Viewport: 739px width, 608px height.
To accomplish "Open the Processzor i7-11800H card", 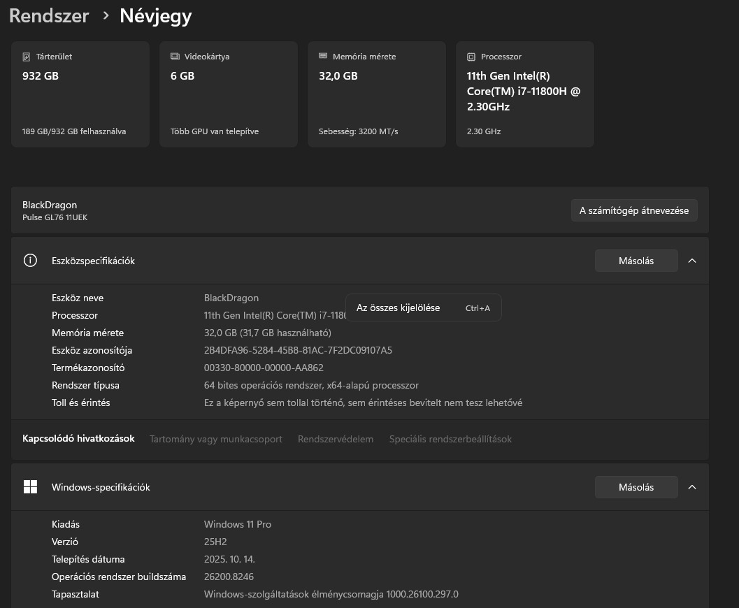I will click(525, 94).
